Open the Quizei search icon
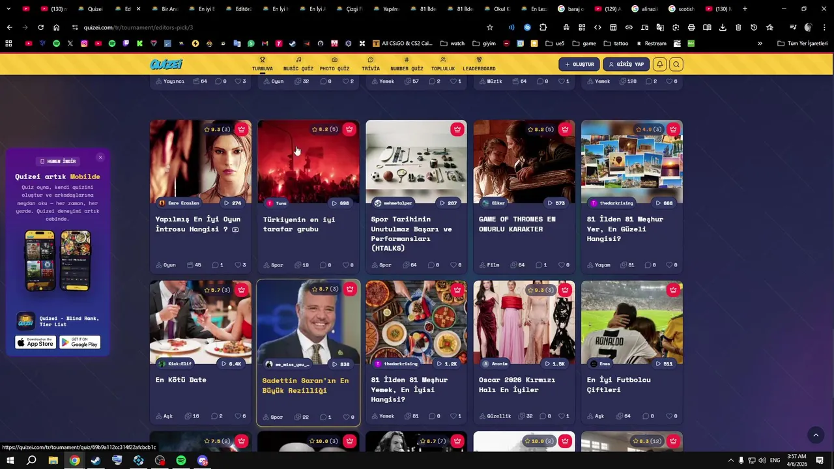Viewport: 834px width, 469px height. pyautogui.click(x=676, y=64)
